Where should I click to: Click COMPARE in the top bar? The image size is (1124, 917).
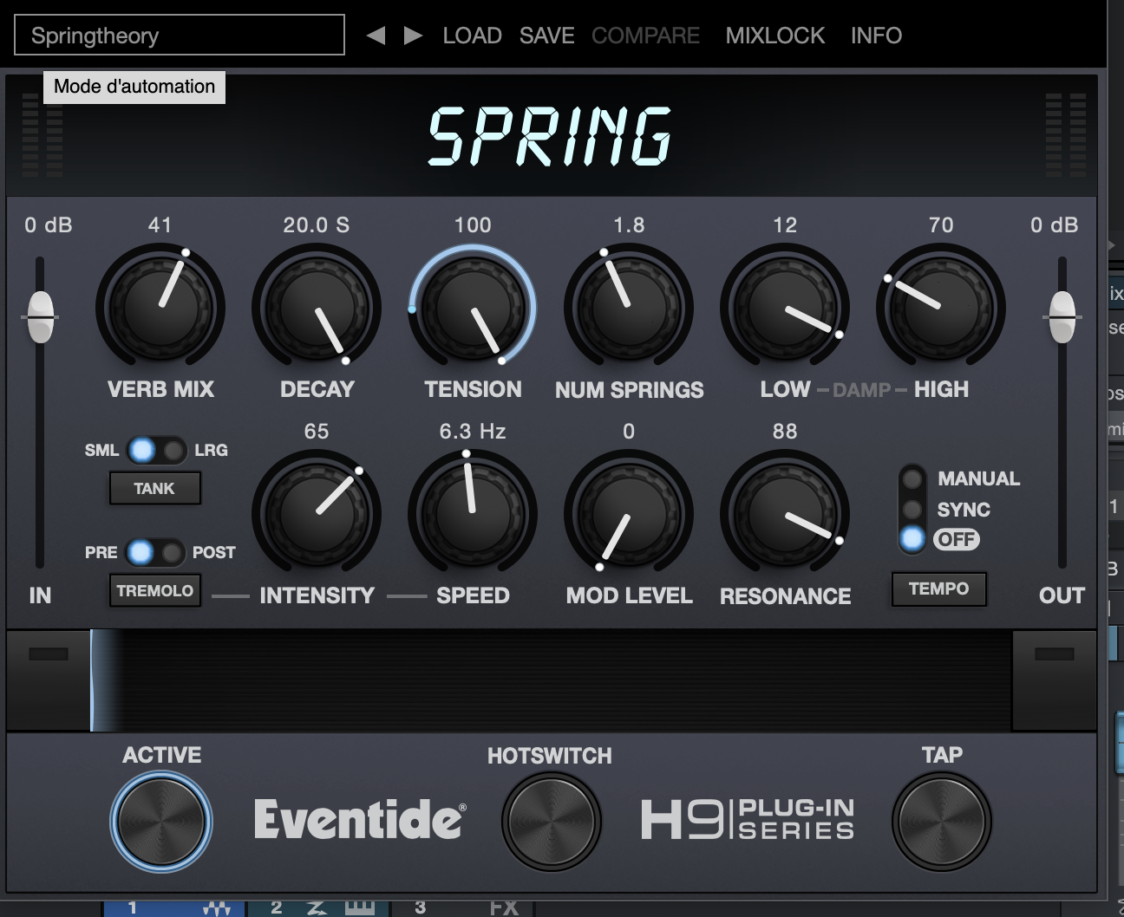(646, 36)
